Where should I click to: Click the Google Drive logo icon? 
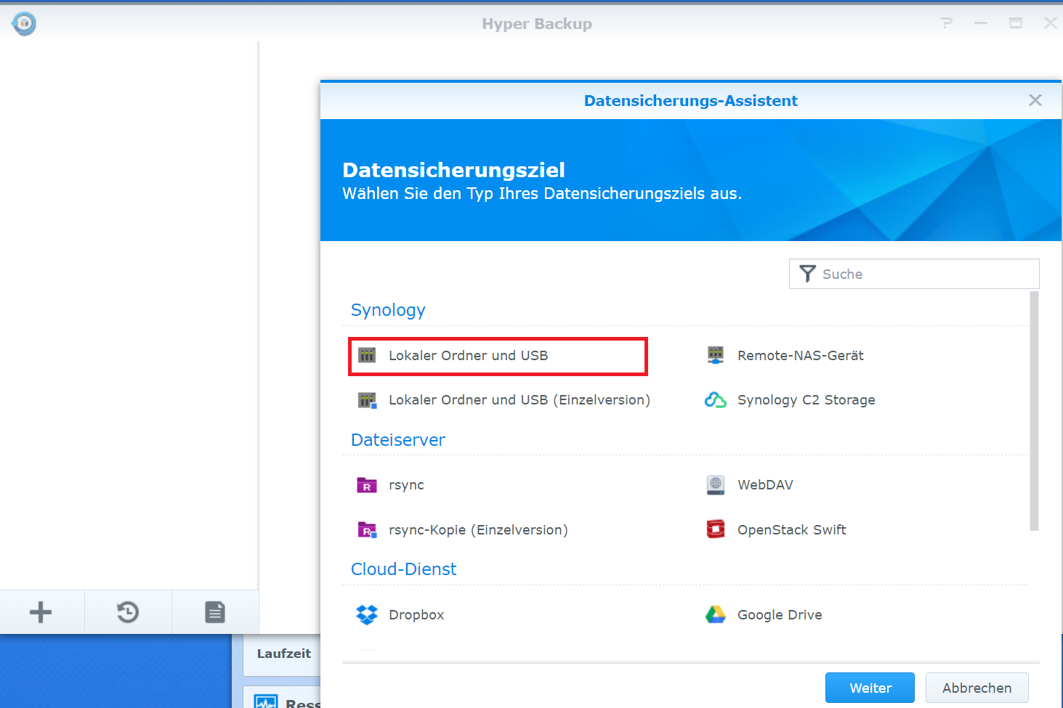coord(716,614)
